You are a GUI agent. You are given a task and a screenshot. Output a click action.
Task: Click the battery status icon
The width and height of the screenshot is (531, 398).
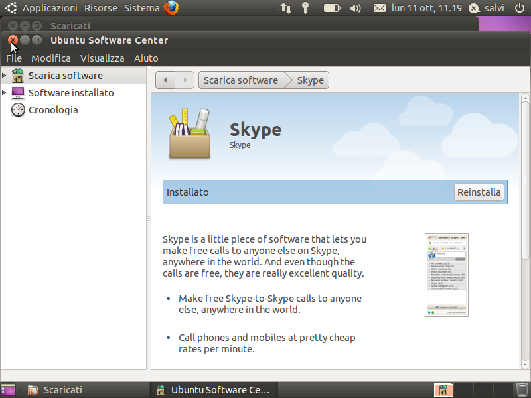point(332,8)
